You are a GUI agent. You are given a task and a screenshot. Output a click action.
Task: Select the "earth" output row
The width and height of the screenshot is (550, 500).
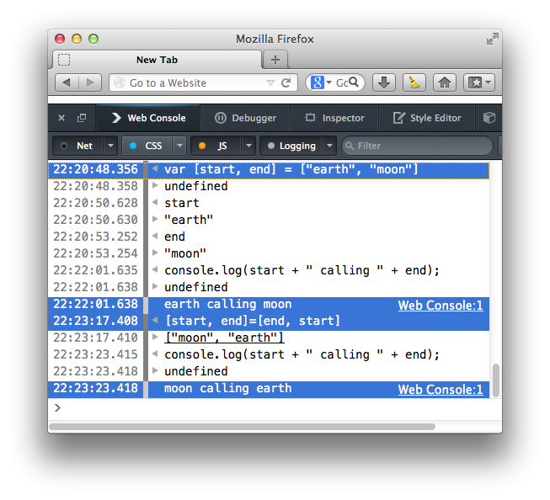pyautogui.click(x=269, y=220)
